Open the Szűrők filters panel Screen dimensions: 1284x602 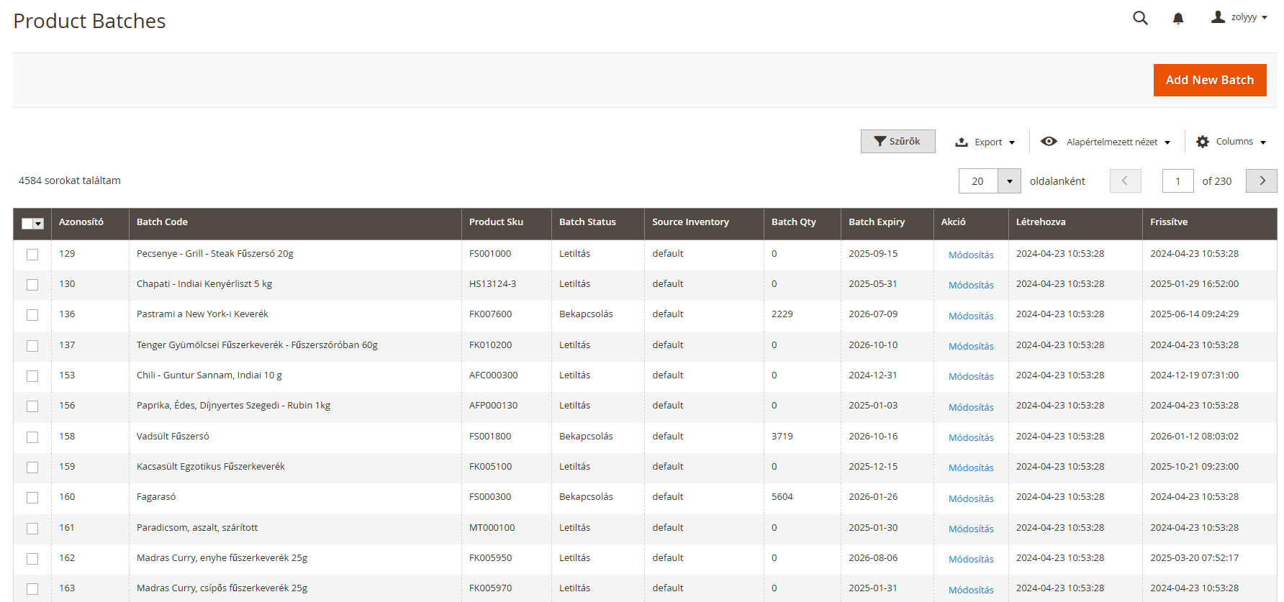coord(898,142)
